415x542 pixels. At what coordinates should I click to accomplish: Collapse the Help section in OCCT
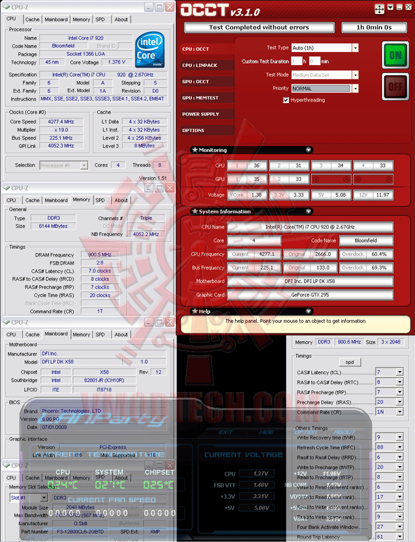[x=308, y=311]
